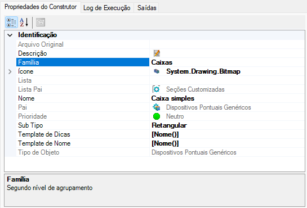Select the Identificação category header

(x=37, y=35)
